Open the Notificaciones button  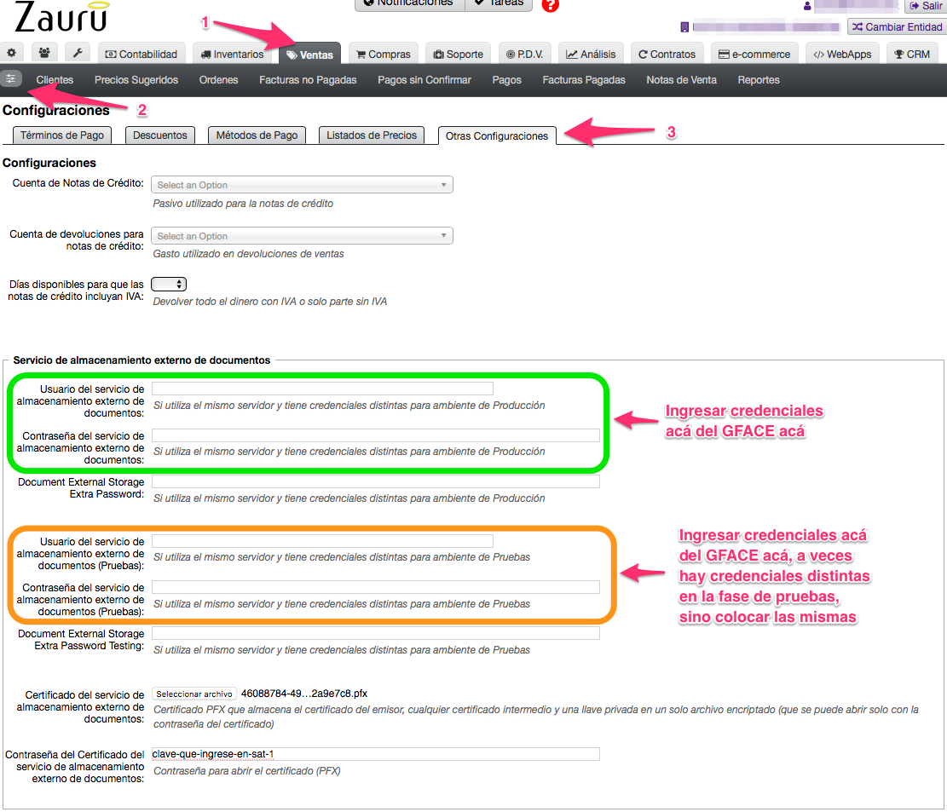(x=409, y=3)
